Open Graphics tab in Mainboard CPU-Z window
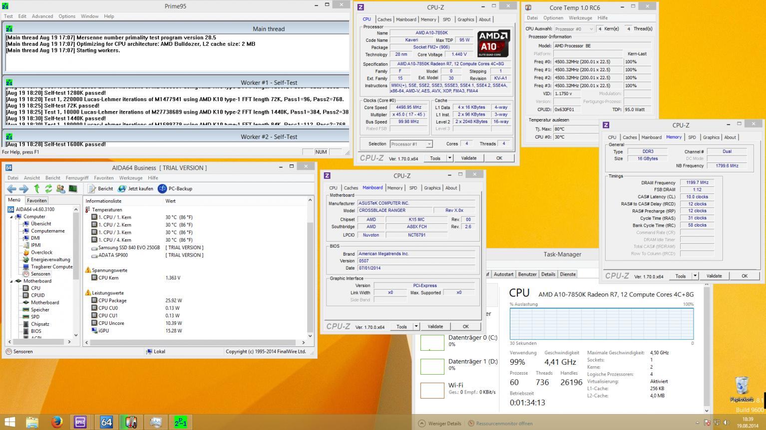Image resolution: width=766 pixels, height=430 pixels. point(432,188)
